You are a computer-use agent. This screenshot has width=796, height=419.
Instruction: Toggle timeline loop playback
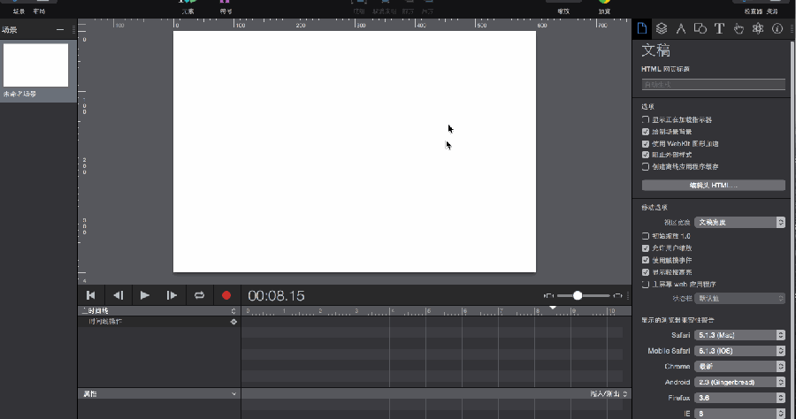(200, 295)
